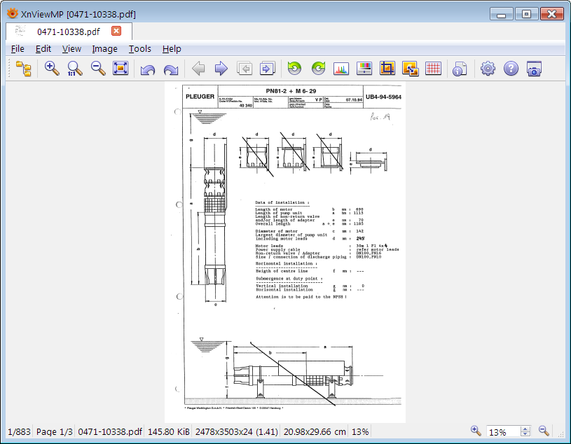571x444 pixels.
Task: Select the Crop tool icon
Action: 387,69
